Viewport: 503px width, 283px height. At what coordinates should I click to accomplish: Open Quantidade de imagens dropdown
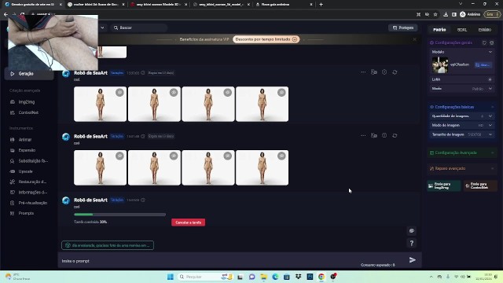pos(462,116)
